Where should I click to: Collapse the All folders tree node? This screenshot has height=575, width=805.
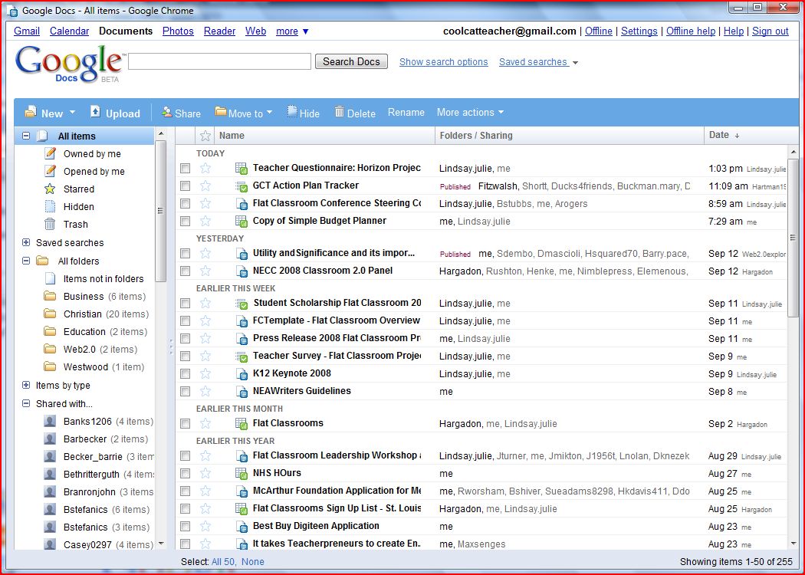pos(25,261)
